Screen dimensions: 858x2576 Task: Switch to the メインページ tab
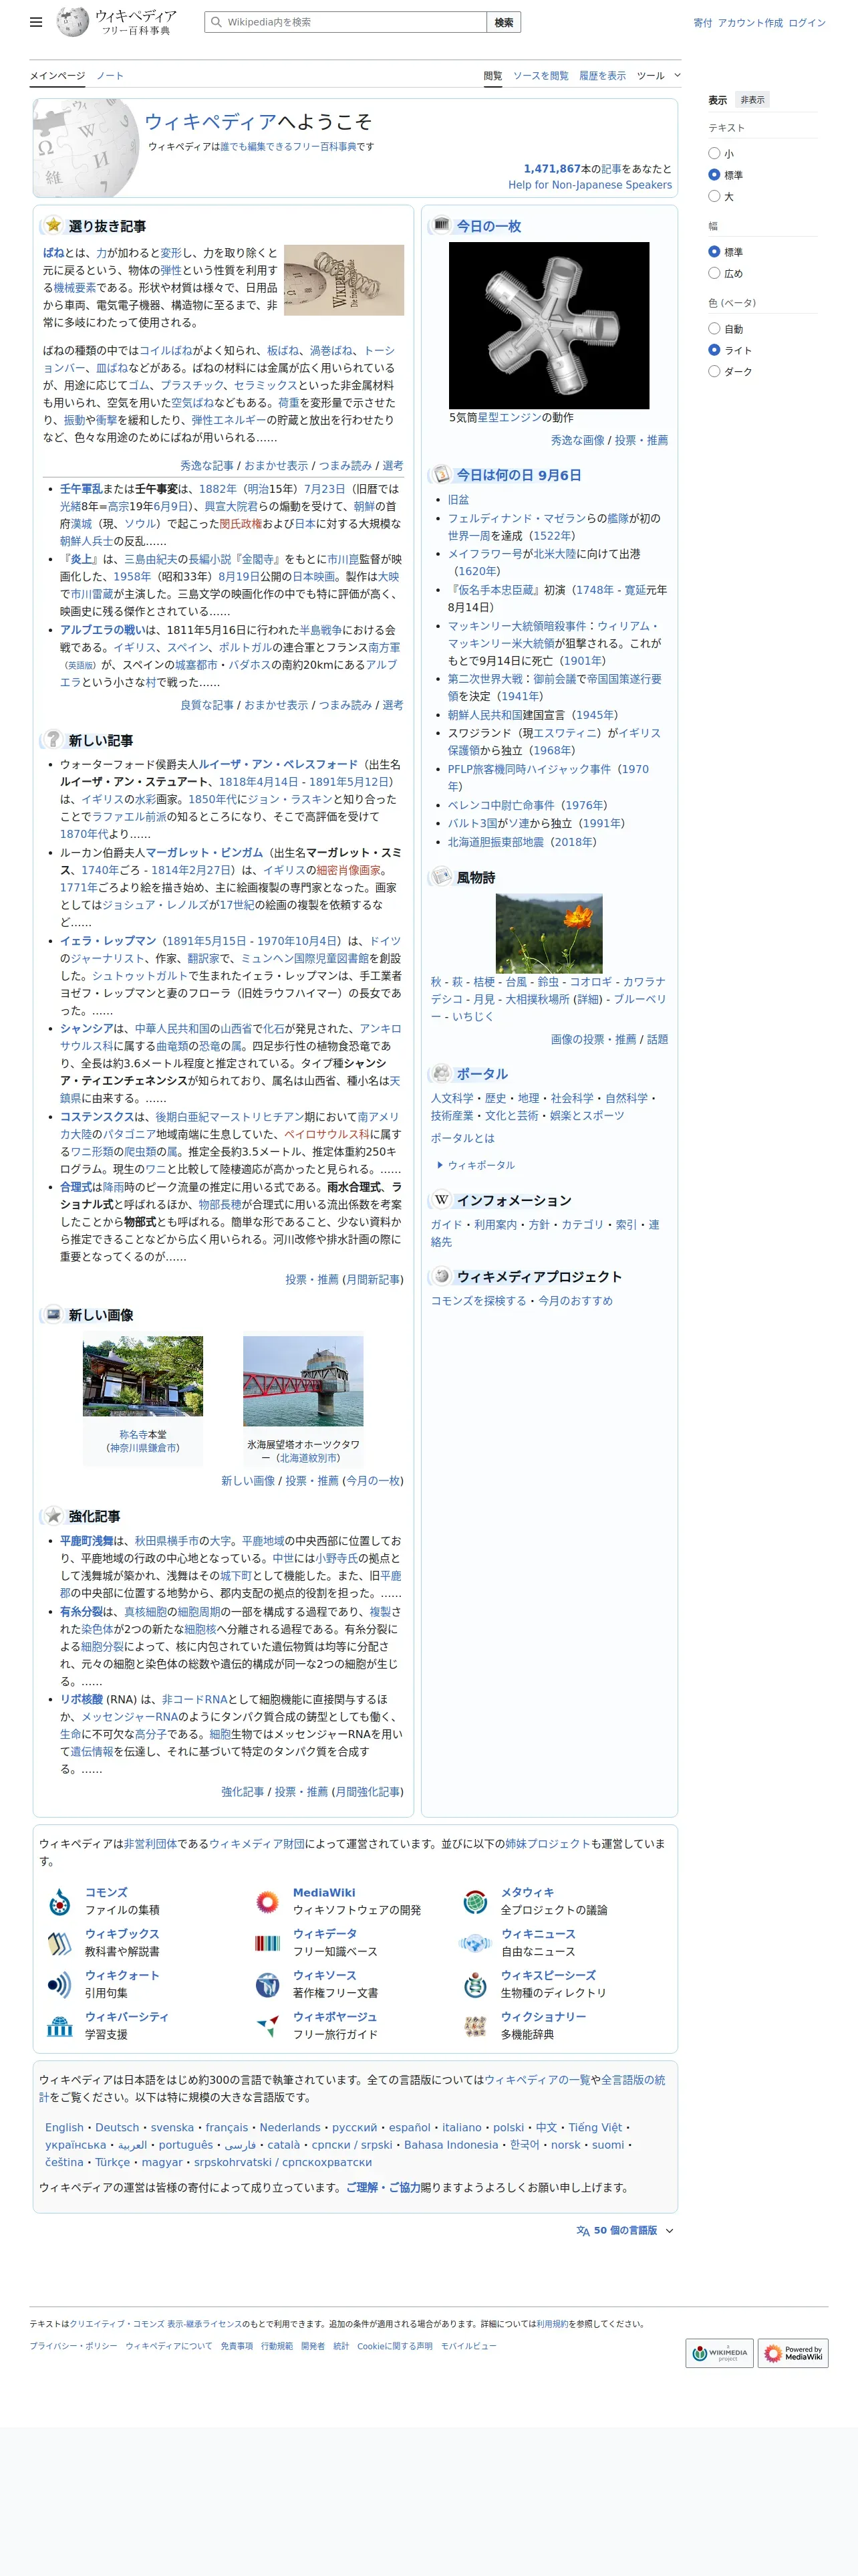(x=57, y=75)
